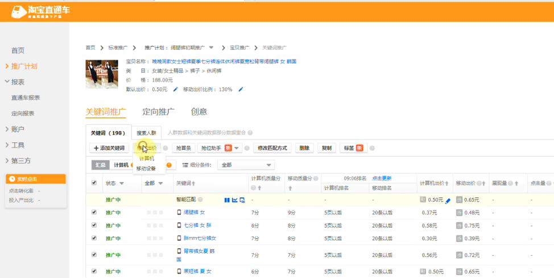Click the 添加关键词 button
Image resolution: width=554 pixels, height=278 pixels.
109,148
